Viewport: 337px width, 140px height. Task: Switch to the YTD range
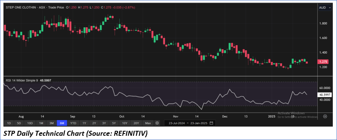tap(73, 123)
